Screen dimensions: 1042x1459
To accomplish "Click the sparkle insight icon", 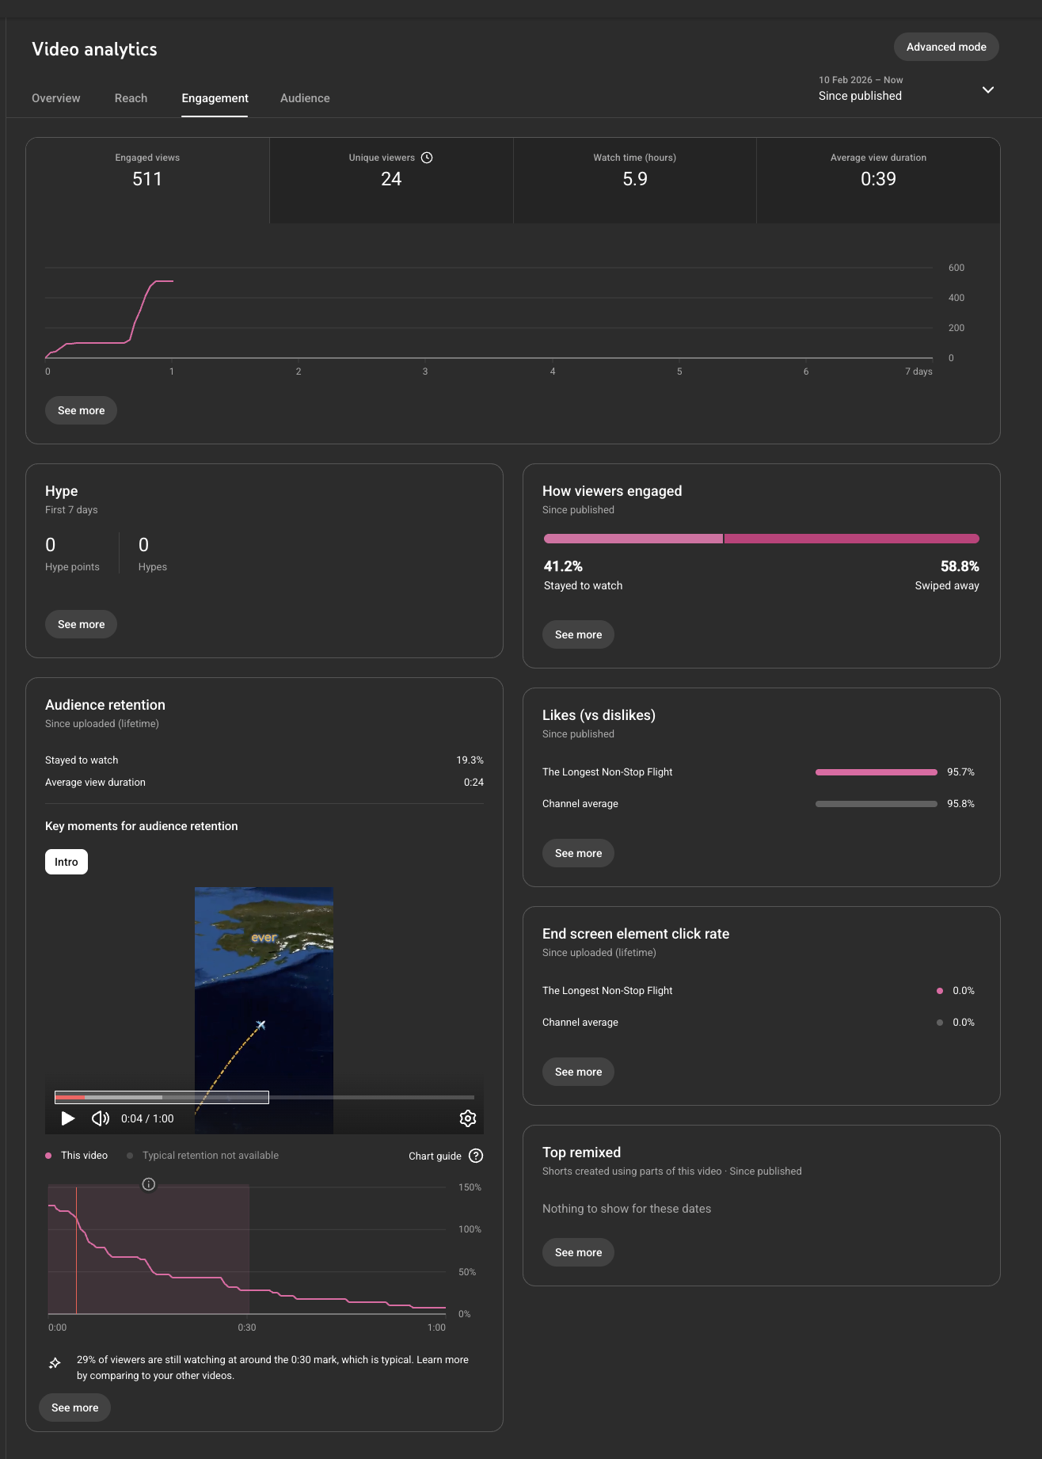I will pyautogui.click(x=55, y=1363).
